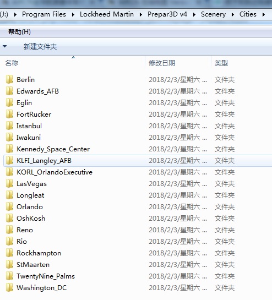Click the modified date of Rio

pos(178,242)
